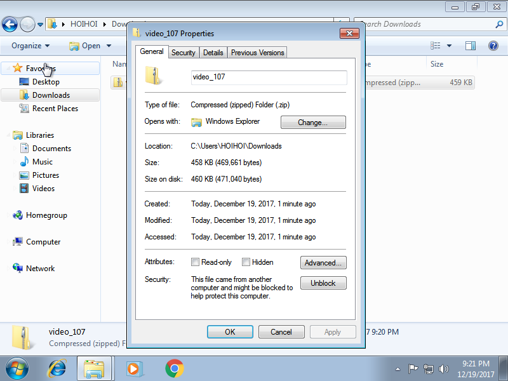Viewport: 508px width, 381px height.
Task: Click the Music note icon in Libraries
Action: pos(24,161)
